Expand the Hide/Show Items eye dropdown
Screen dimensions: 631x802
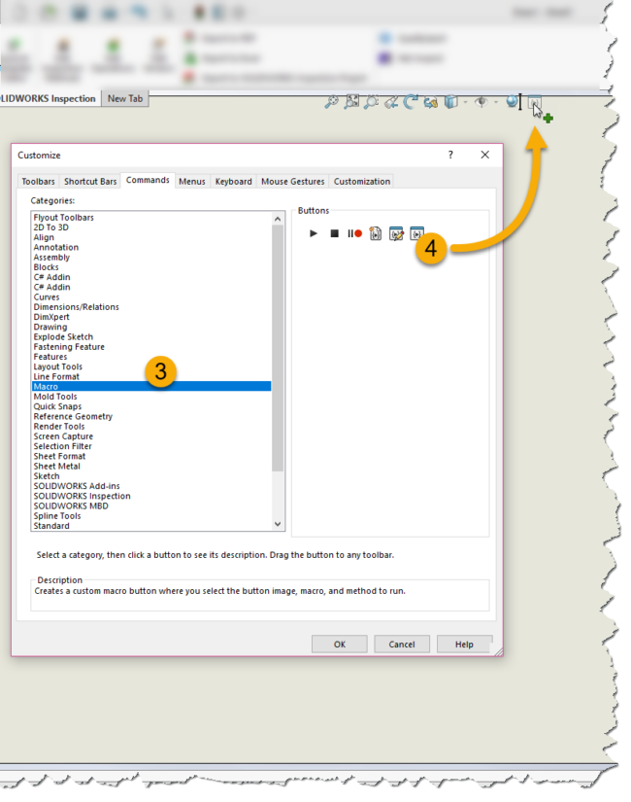click(x=495, y=102)
